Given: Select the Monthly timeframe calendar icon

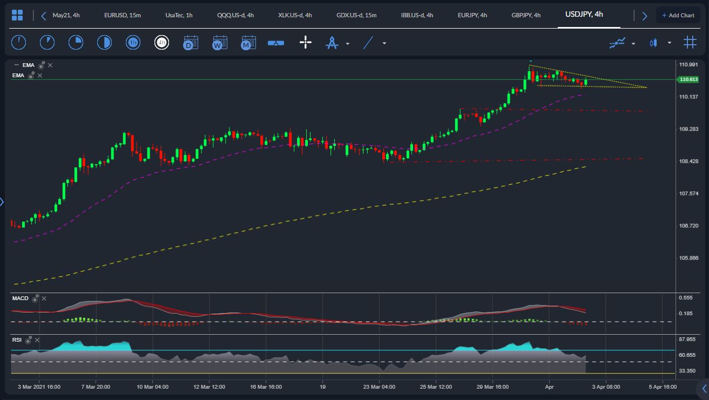Looking at the screenshot, I should [248, 42].
